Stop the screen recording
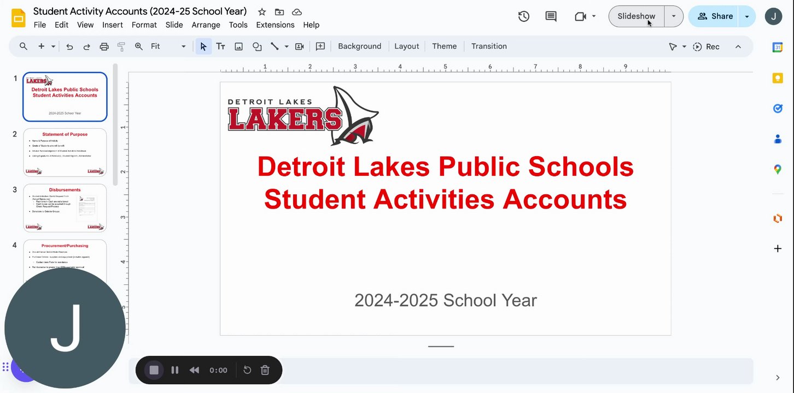 (x=154, y=370)
